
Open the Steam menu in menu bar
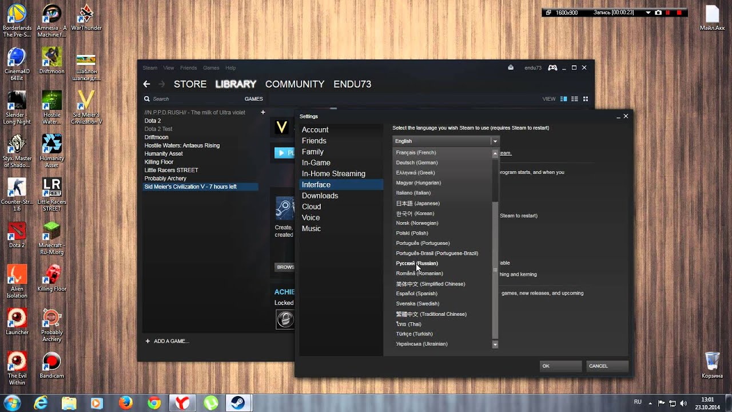click(x=150, y=68)
